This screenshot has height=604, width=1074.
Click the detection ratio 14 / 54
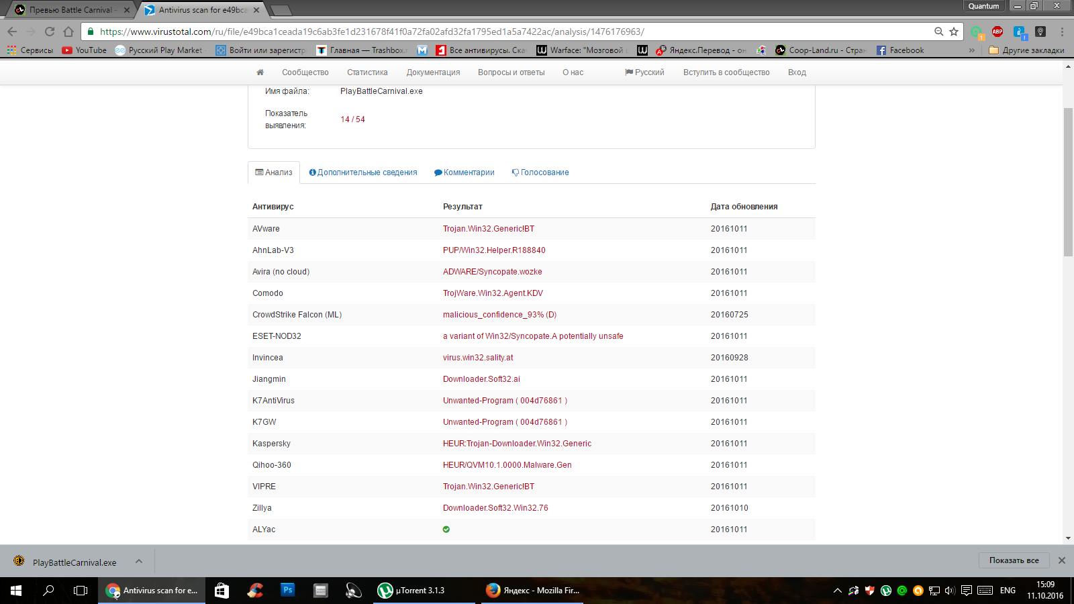[352, 119]
